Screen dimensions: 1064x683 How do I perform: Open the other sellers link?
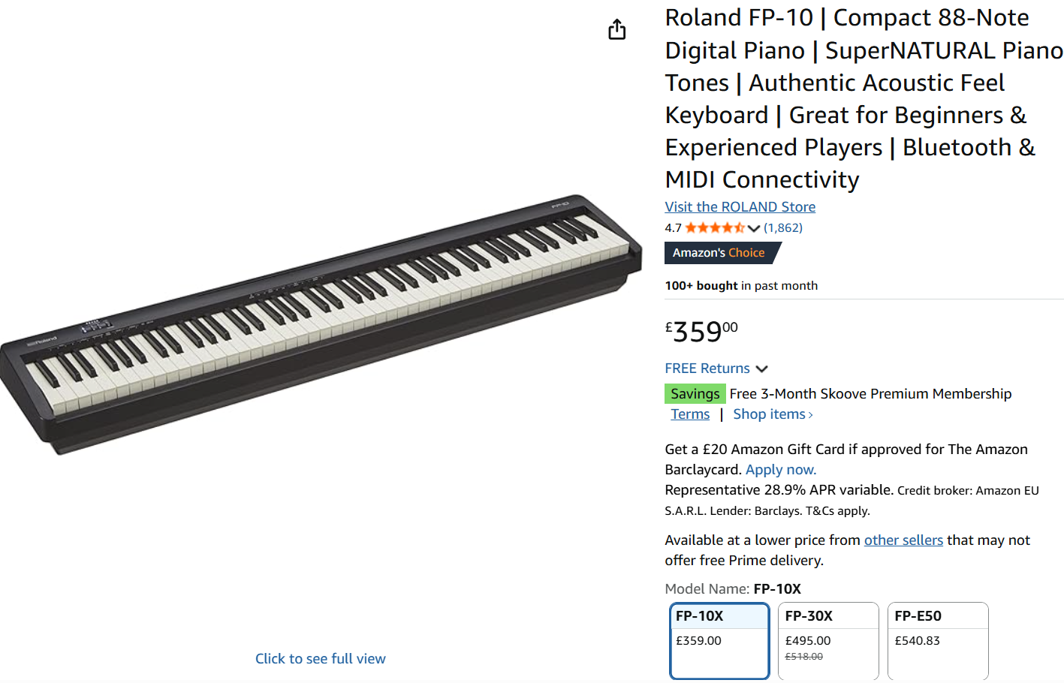click(x=903, y=540)
